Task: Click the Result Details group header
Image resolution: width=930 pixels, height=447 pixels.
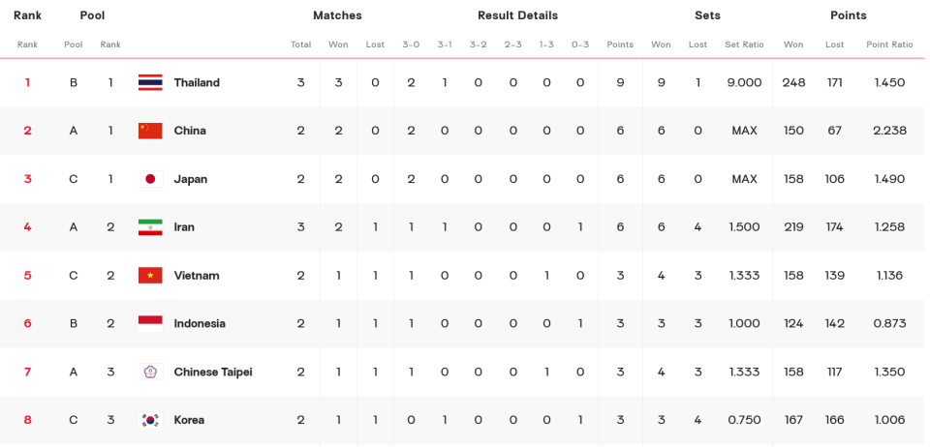Action: [x=517, y=15]
